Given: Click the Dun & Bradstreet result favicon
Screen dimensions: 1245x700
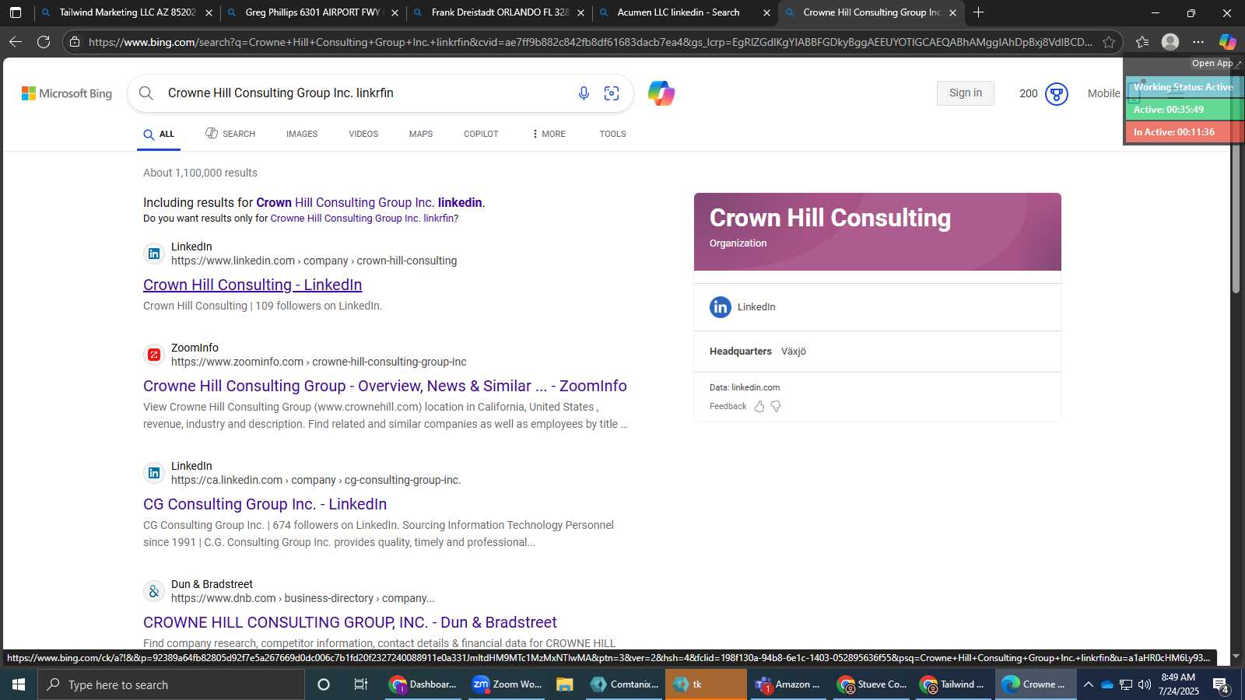Looking at the screenshot, I should pyautogui.click(x=154, y=591).
